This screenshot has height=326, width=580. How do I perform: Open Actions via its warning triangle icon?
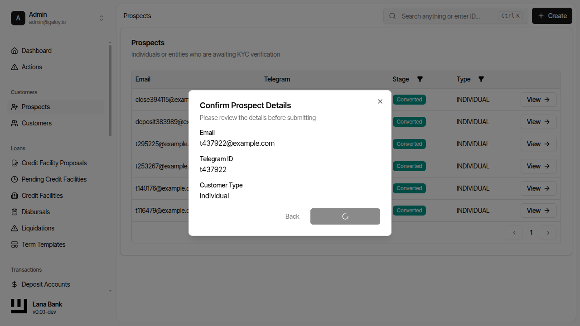(x=15, y=67)
